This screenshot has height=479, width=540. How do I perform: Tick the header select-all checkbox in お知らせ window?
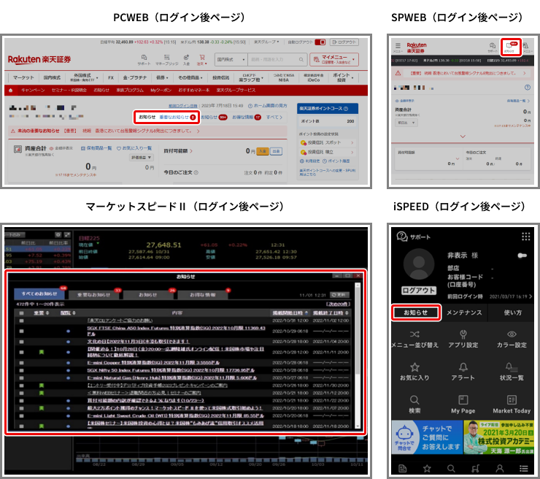point(22,313)
